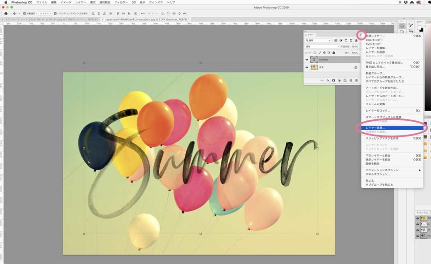
Task: Hide the Summer text layer
Action: click(306, 60)
